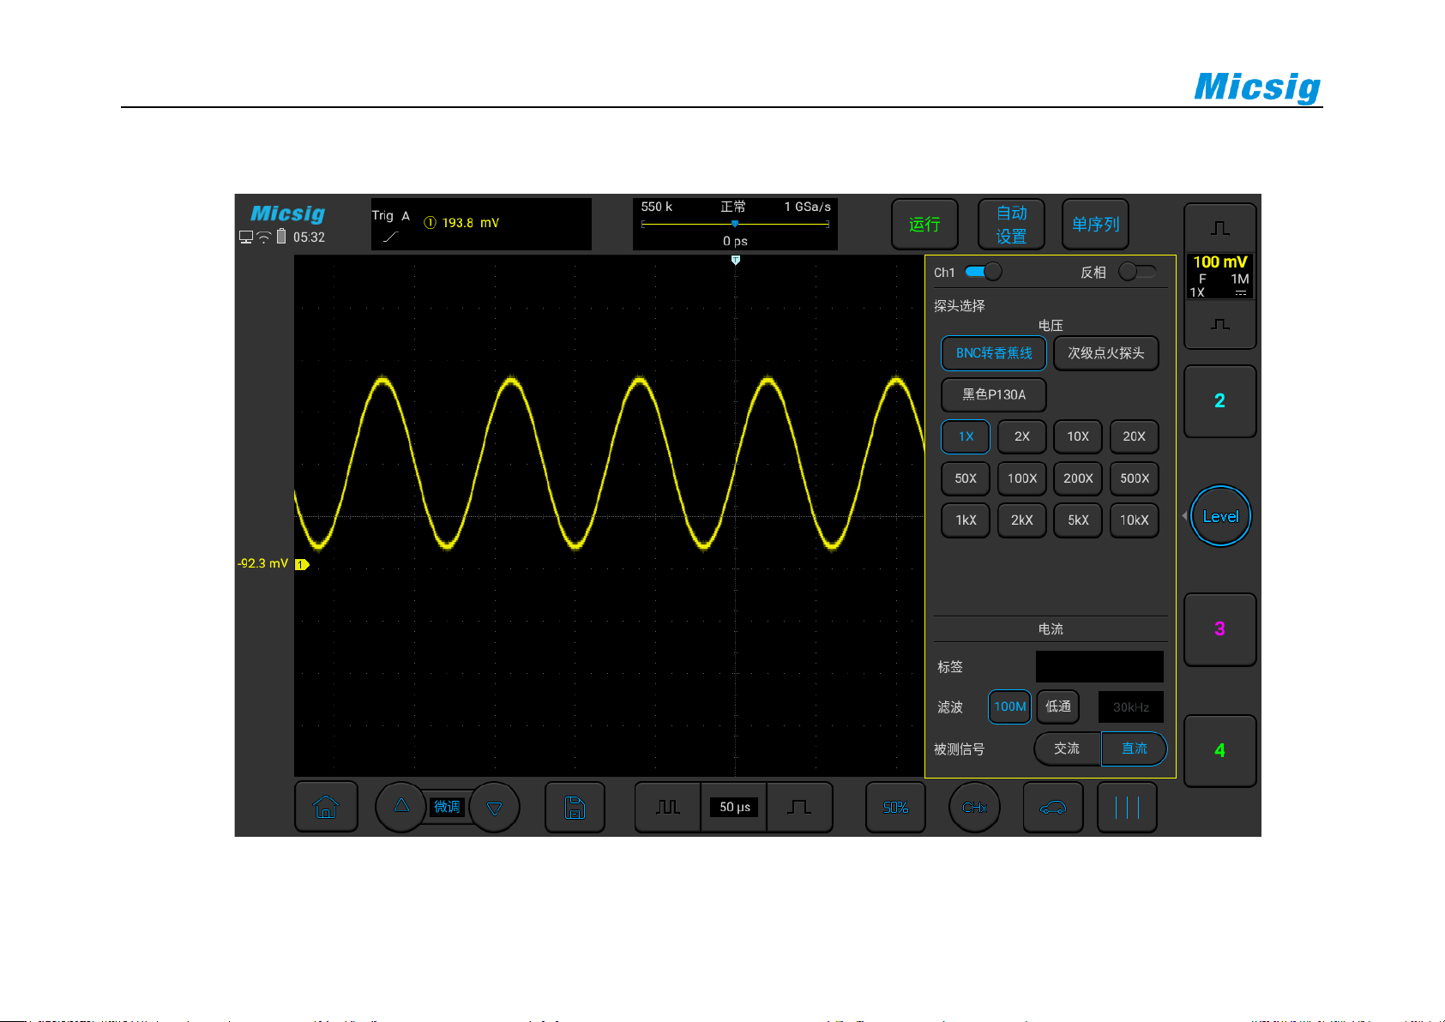Choose the 次级点火探头 probe
The width and height of the screenshot is (1445, 1022).
(x=1106, y=353)
